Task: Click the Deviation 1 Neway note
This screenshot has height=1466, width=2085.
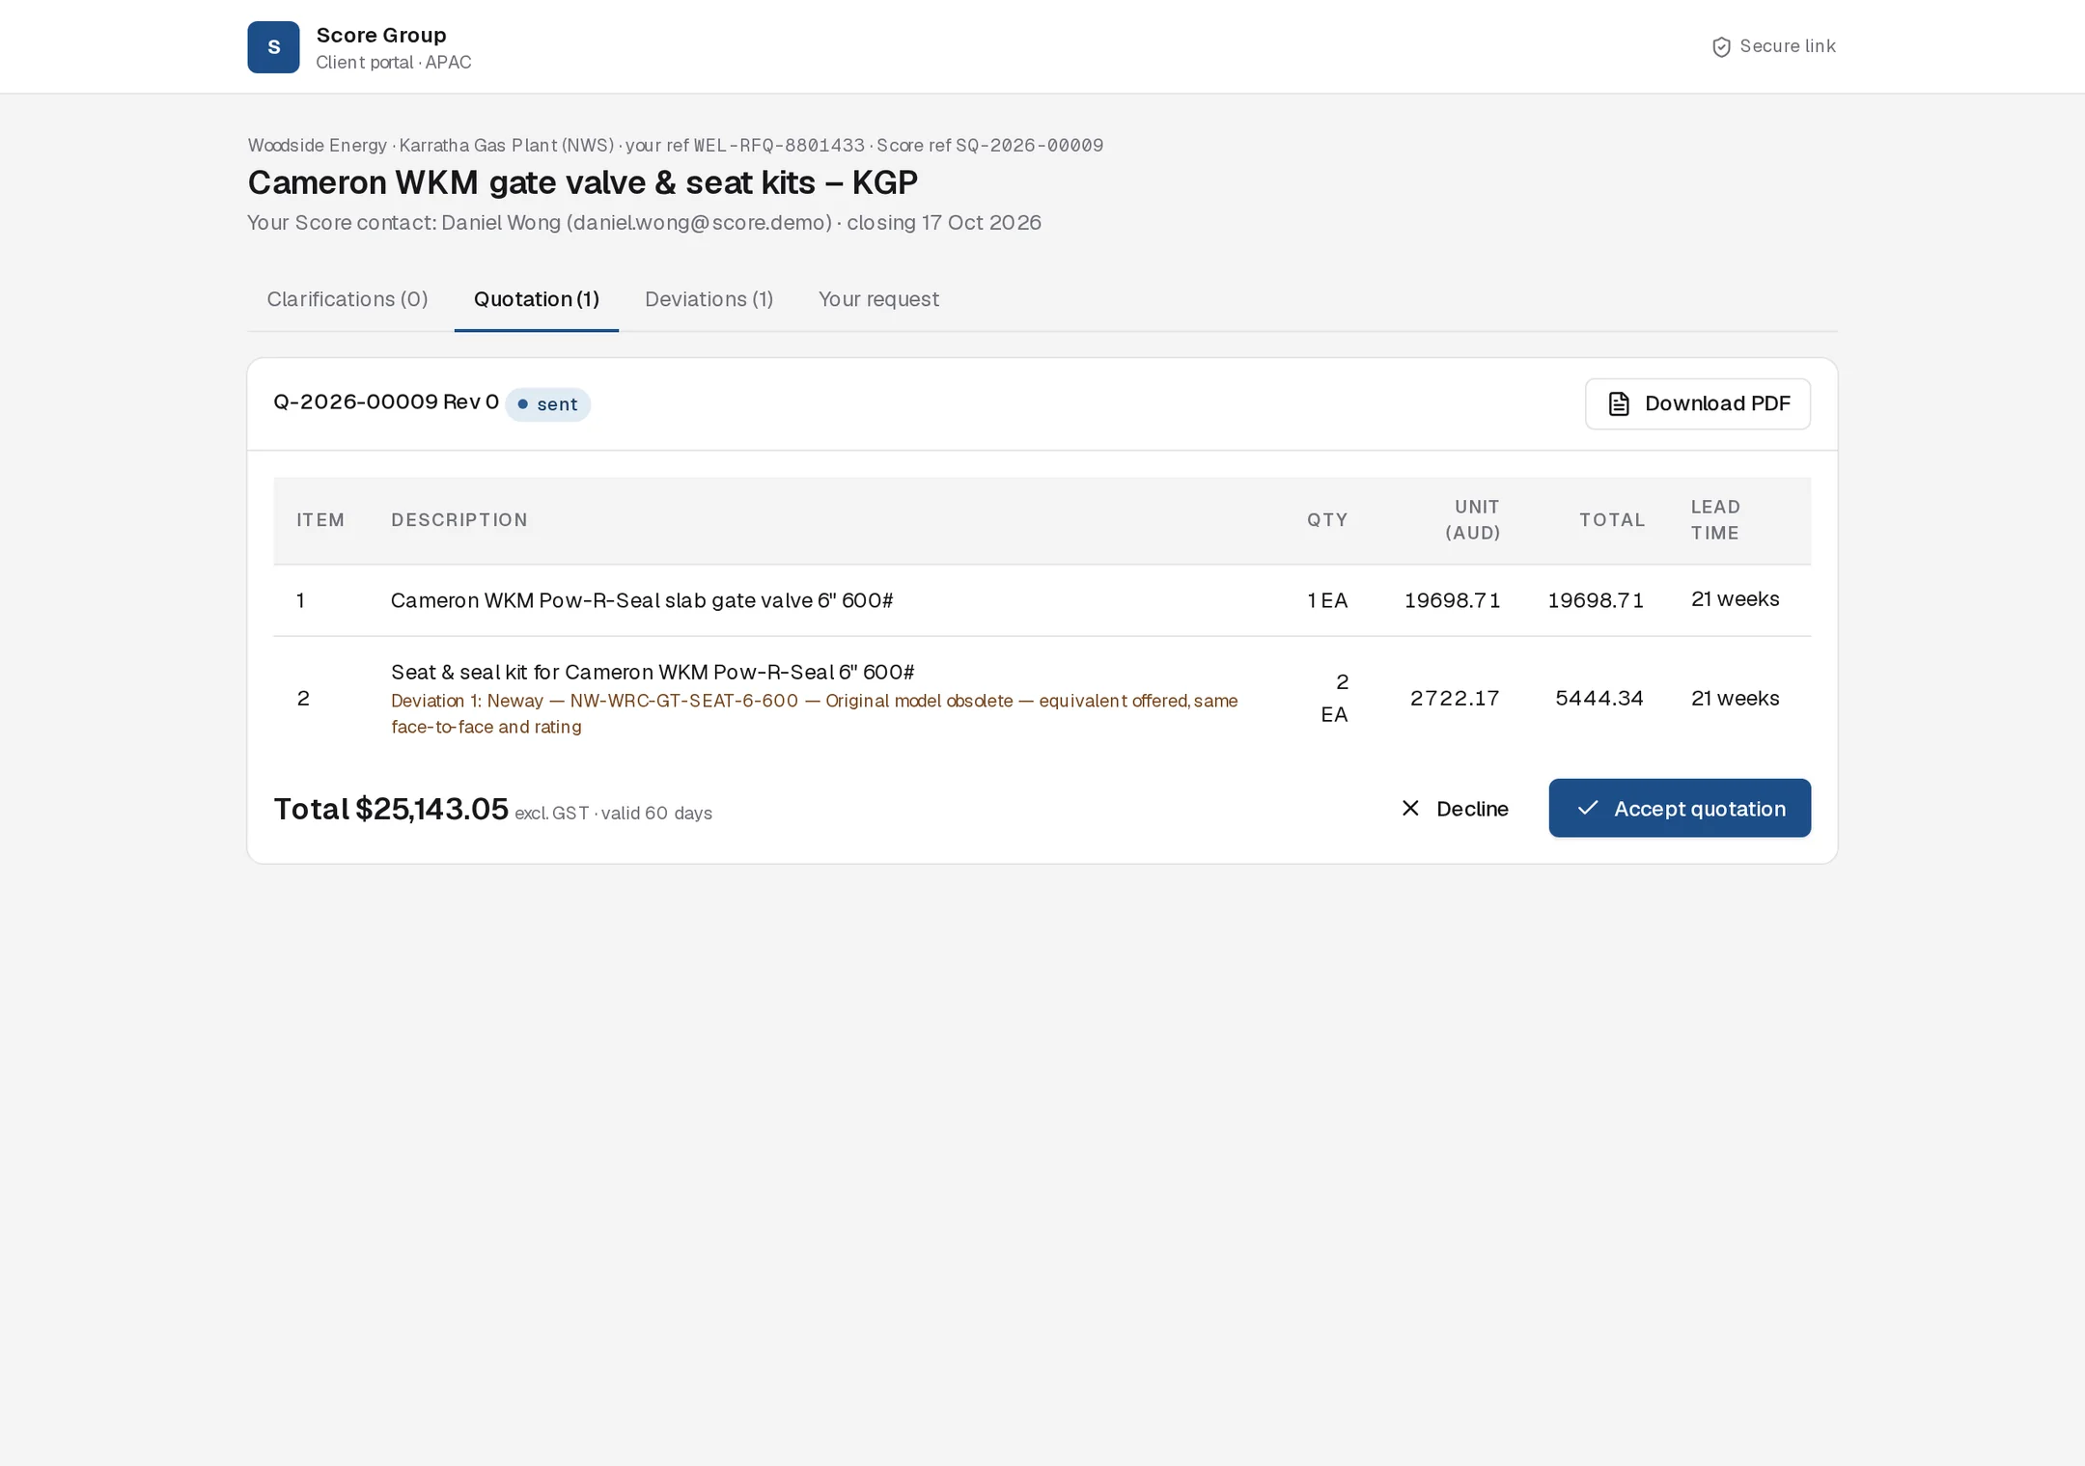Action: (x=814, y=714)
